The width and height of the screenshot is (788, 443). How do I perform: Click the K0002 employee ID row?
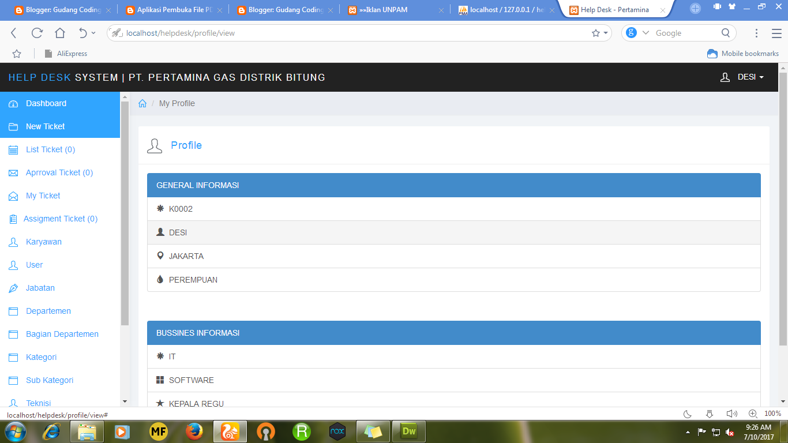click(454, 209)
